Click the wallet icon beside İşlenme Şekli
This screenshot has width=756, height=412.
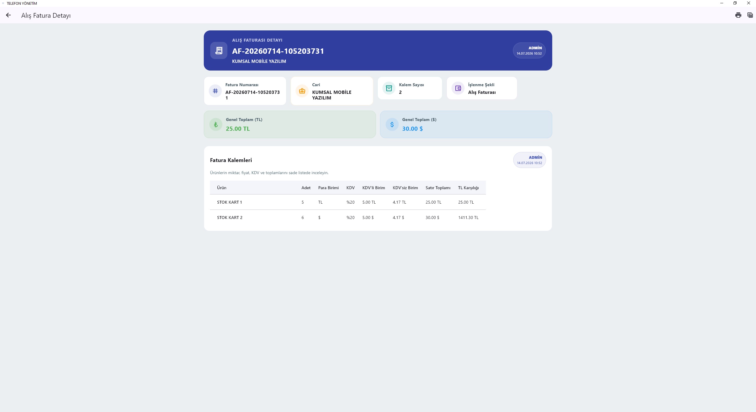(458, 88)
